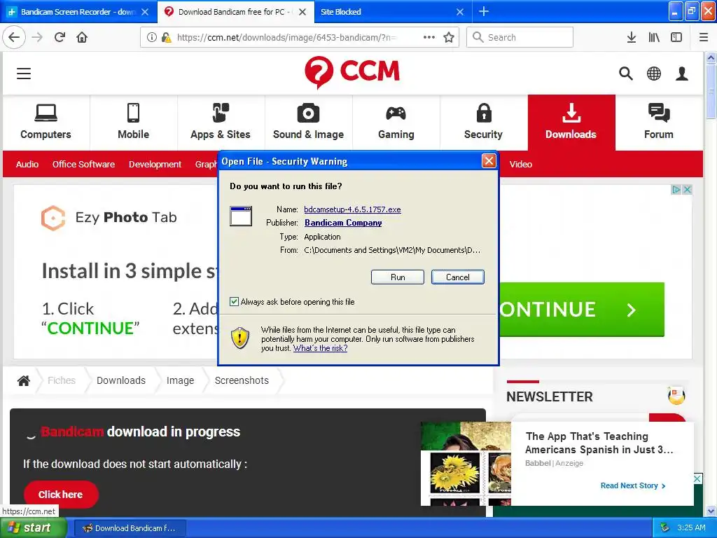717x538 pixels.
Task: Toggle the Firefox sidebar icon
Action: [676, 37]
